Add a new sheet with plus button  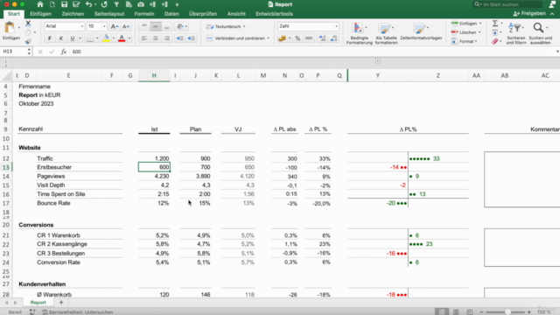tap(61, 303)
